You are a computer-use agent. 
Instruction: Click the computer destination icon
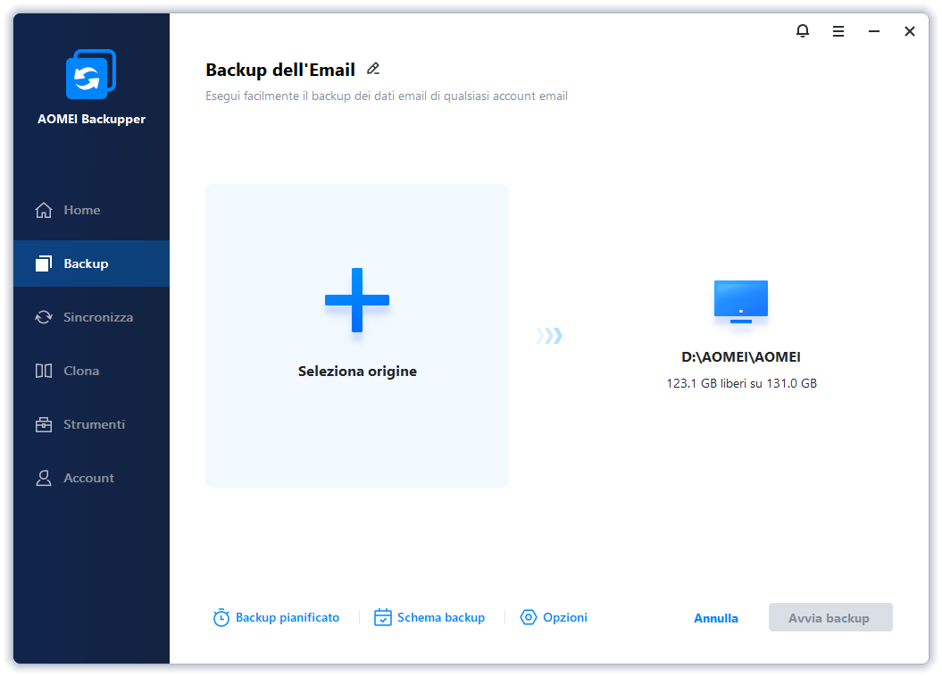click(x=741, y=302)
